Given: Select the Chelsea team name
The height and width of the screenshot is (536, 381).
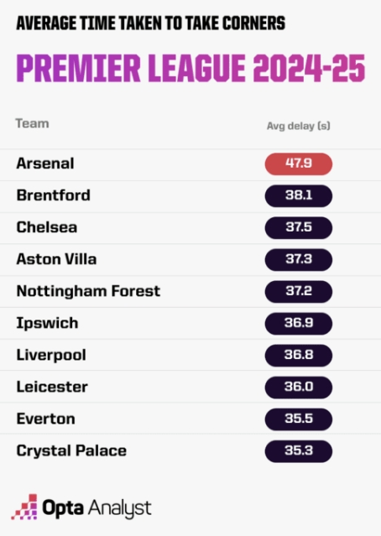Looking at the screenshot, I should pos(47,227).
